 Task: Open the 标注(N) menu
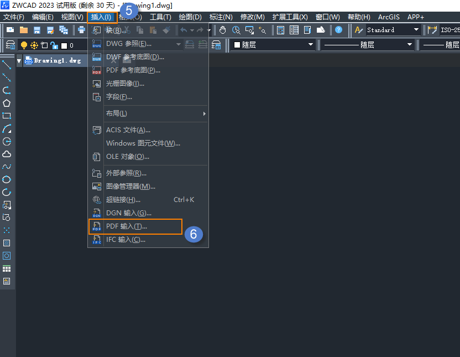[x=221, y=17]
